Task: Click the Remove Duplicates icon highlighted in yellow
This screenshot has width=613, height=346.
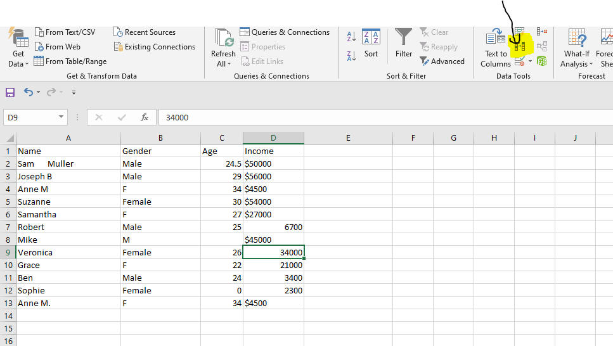Action: (520, 46)
